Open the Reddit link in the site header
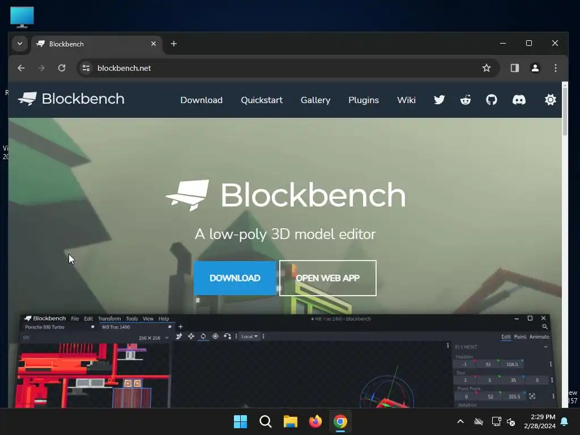 tap(466, 100)
